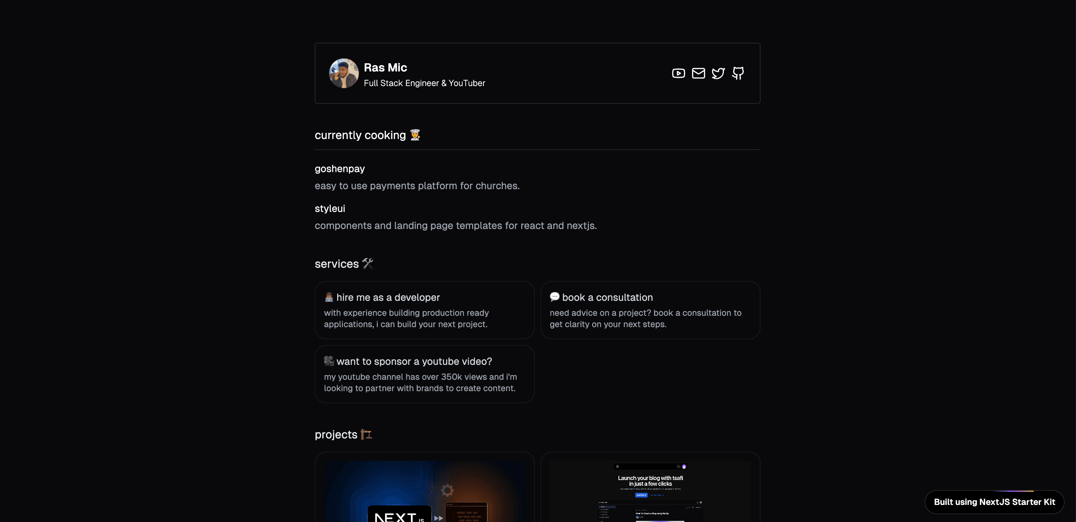Open the sponsor a youtube video card
The width and height of the screenshot is (1076, 522).
[424, 374]
